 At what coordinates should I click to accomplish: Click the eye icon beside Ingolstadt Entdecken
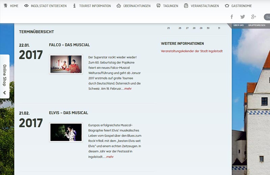[26, 6]
